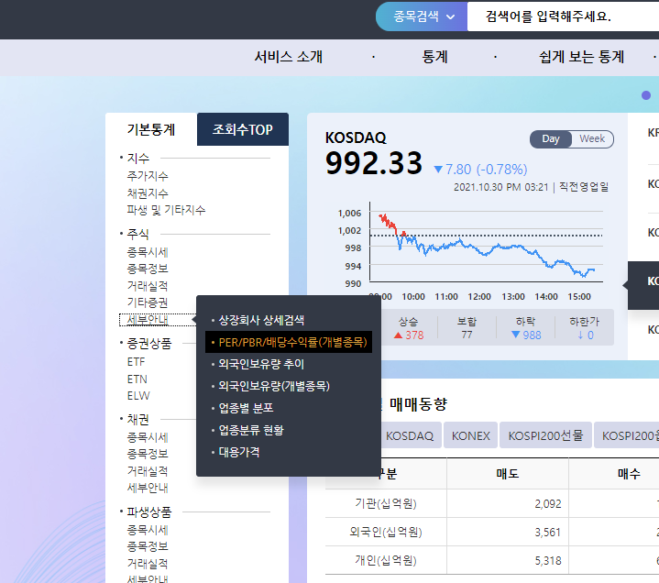659x583 pixels.
Task: Expand 세부안내 under 채권
Action: click(148, 488)
